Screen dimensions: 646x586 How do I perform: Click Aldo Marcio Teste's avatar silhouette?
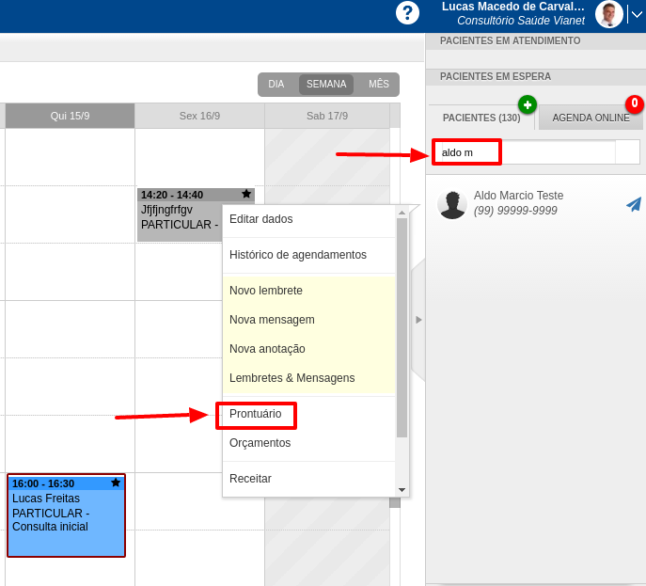point(452,205)
